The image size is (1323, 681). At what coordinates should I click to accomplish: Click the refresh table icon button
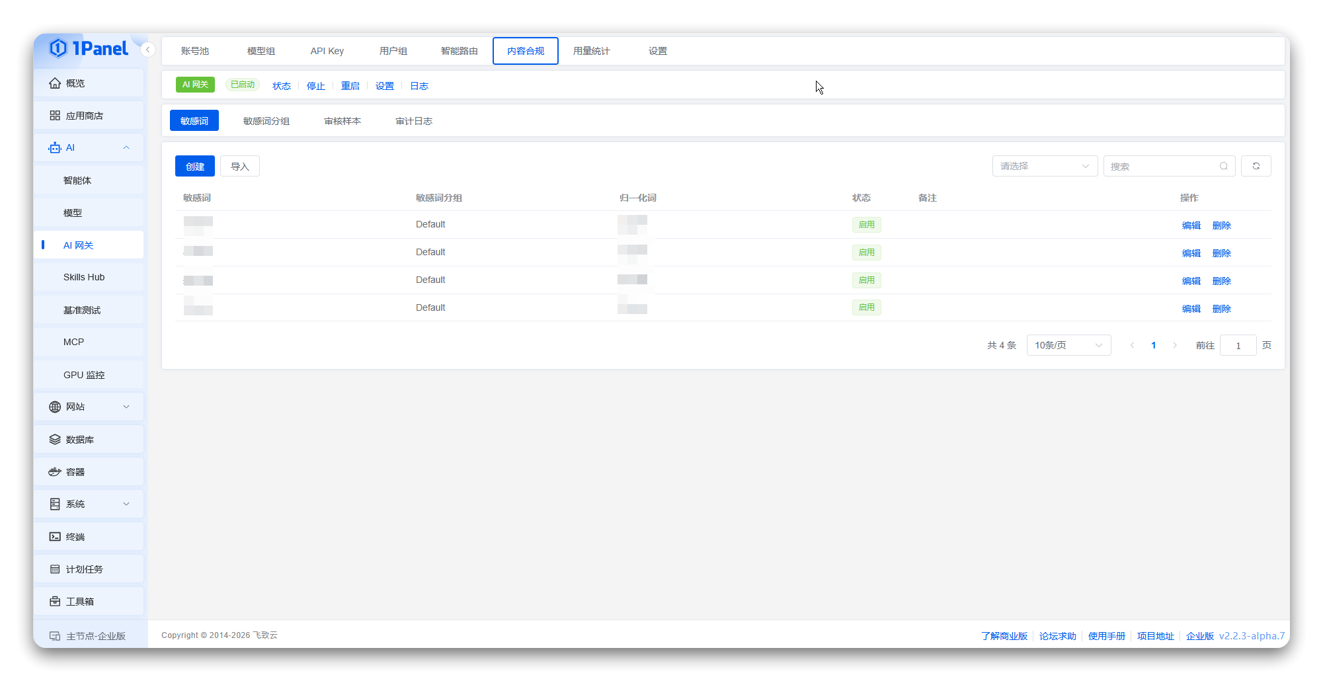point(1256,166)
